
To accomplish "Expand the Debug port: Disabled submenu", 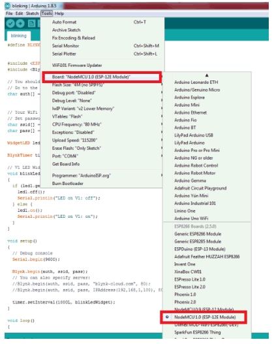I will pos(102,93).
